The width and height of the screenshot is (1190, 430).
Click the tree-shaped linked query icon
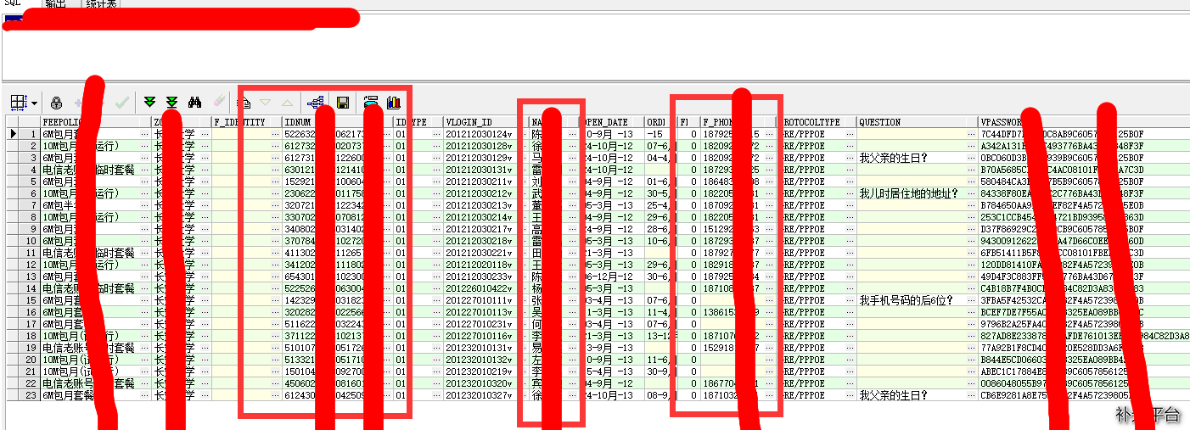point(316,103)
